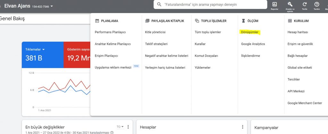The width and height of the screenshot is (328, 134).
Task: Click the Kurulum setup icon
Action: pos(290,21)
